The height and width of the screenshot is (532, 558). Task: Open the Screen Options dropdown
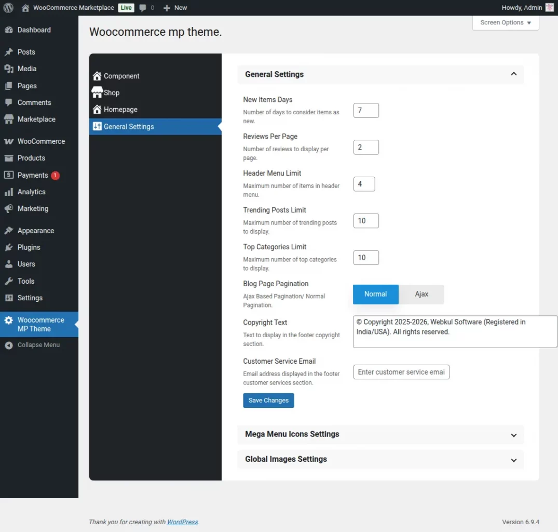pos(506,23)
